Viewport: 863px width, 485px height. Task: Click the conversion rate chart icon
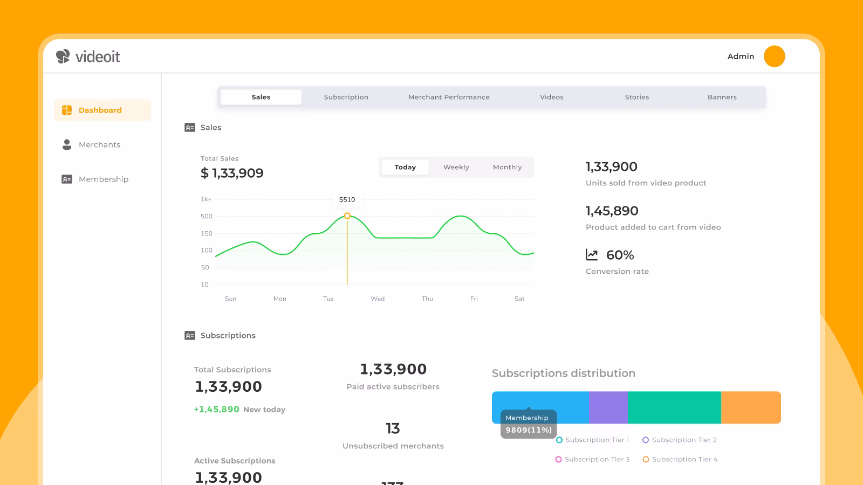[x=592, y=254]
